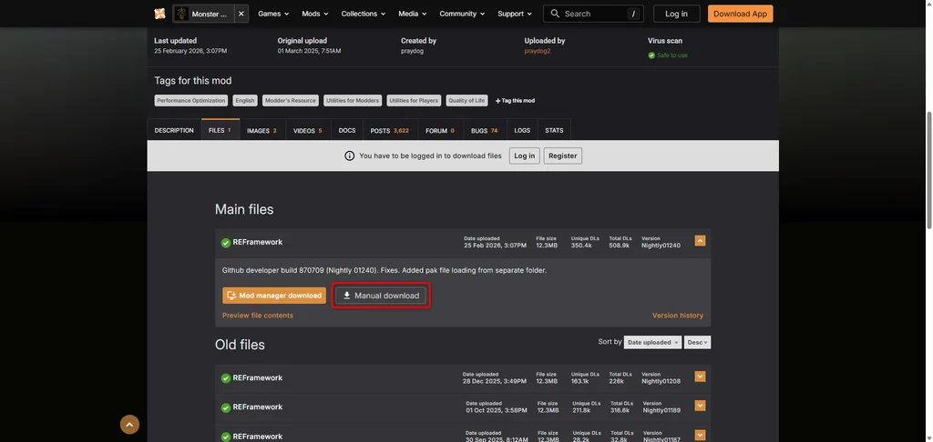Click the Tag this mod plus icon

click(498, 101)
